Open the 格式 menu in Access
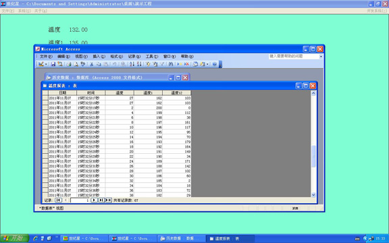The width and height of the screenshot is (389, 243). (117, 57)
